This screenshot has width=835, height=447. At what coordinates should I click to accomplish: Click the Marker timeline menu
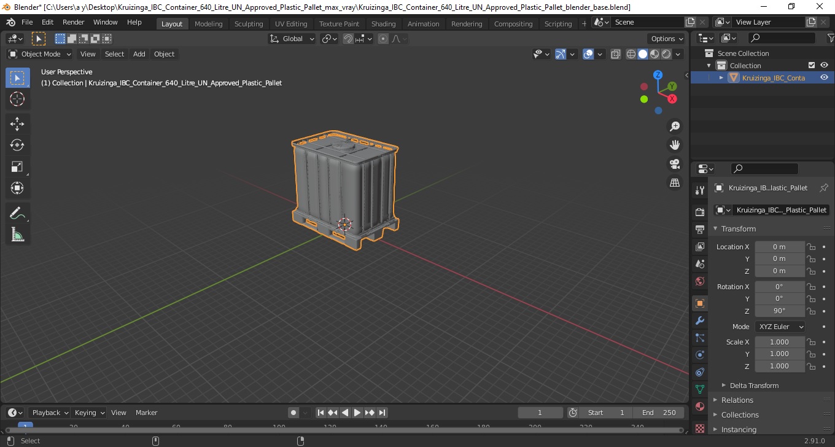coord(146,413)
